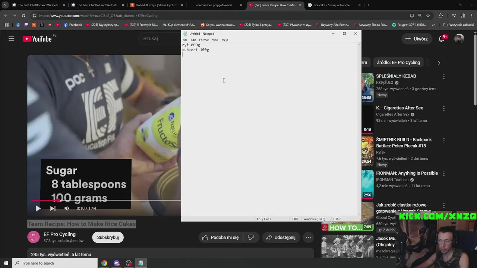The width and height of the screenshot is (477, 268).
Task: Open Windows Start menu
Action: point(6,263)
